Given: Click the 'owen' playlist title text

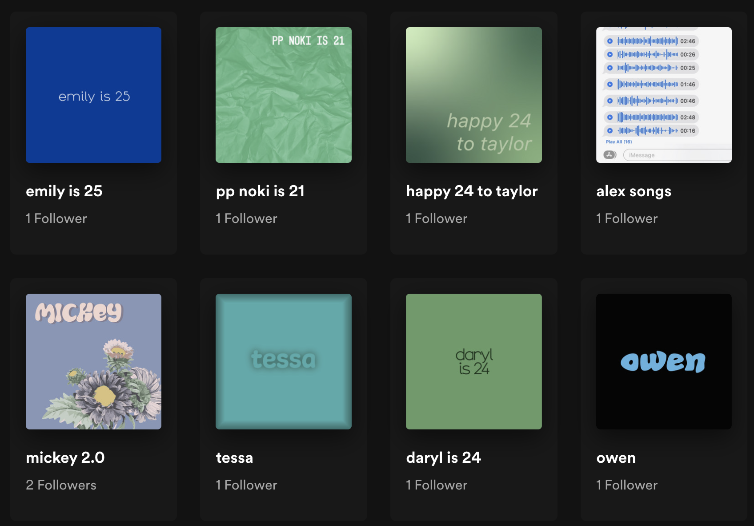Looking at the screenshot, I should [616, 457].
